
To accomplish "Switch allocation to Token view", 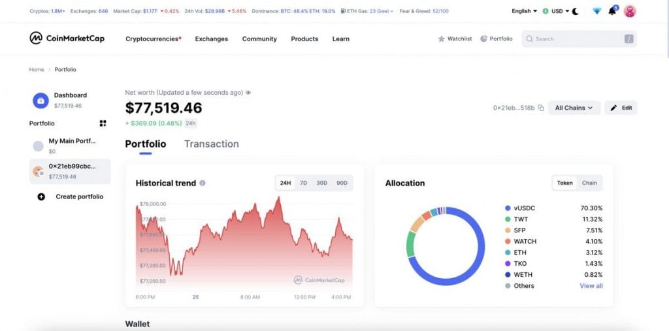I will (x=565, y=183).
